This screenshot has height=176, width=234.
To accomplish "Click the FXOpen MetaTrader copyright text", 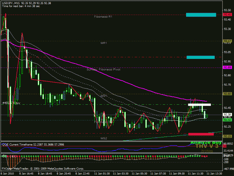I will (x=43, y=168).
